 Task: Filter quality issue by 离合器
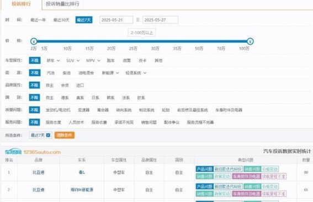point(103,110)
